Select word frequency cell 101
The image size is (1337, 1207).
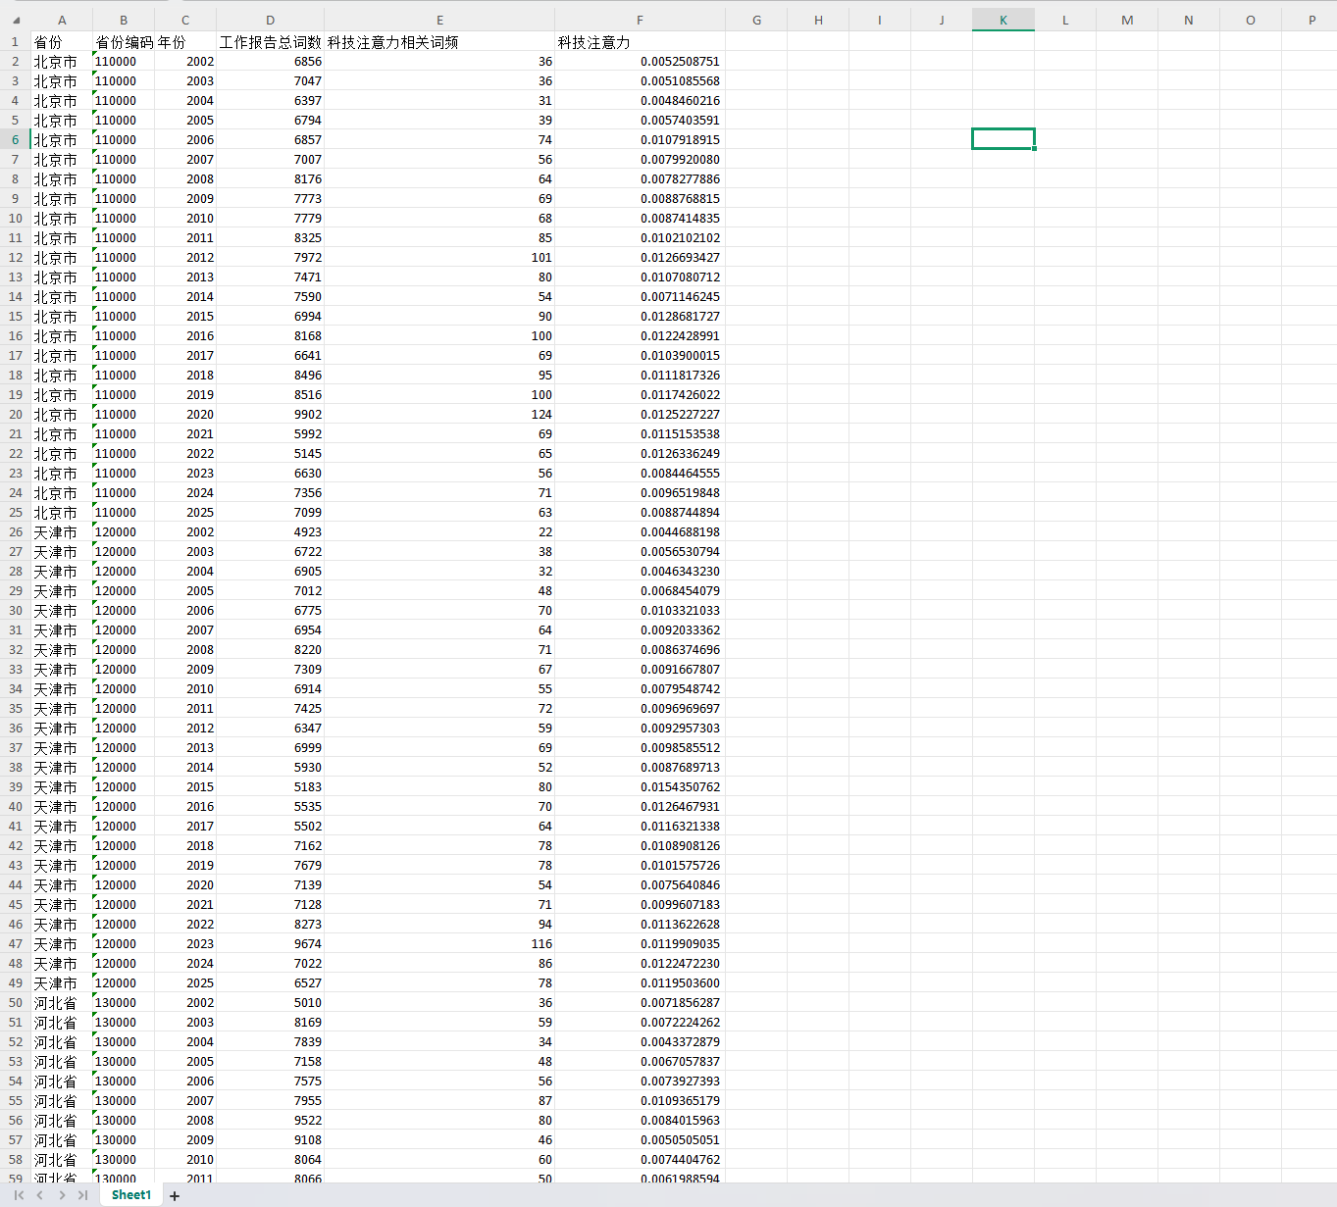[439, 258]
